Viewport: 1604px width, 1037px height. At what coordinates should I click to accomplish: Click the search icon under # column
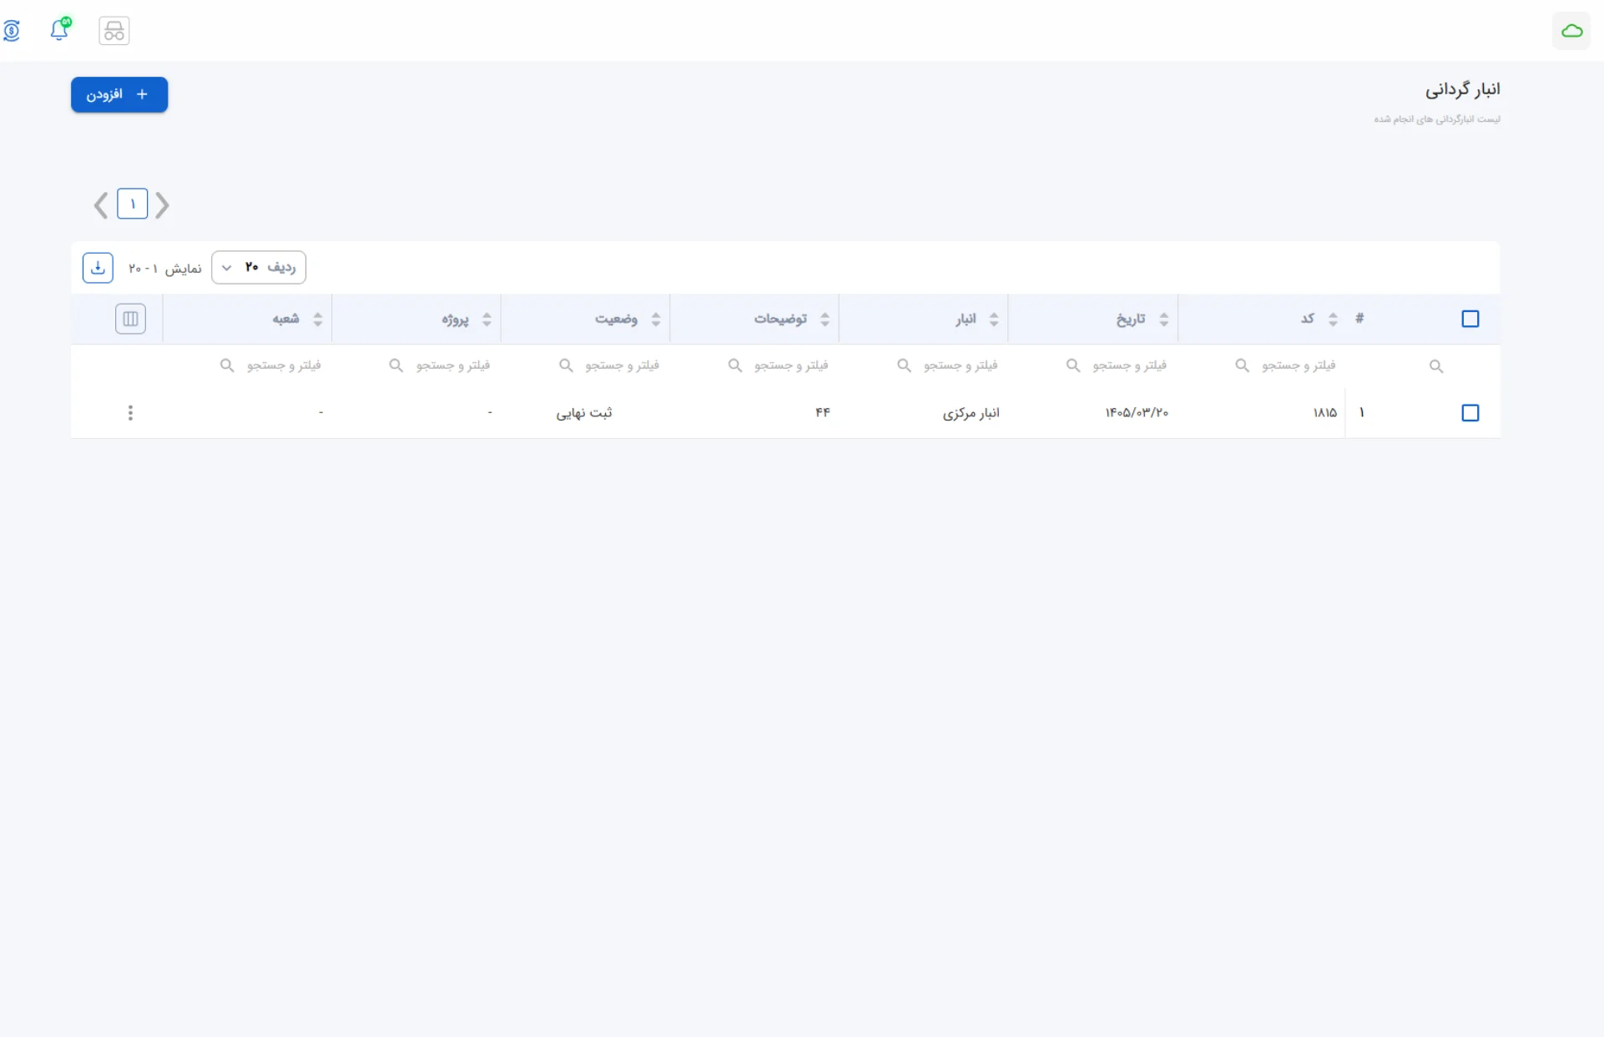[1435, 366]
